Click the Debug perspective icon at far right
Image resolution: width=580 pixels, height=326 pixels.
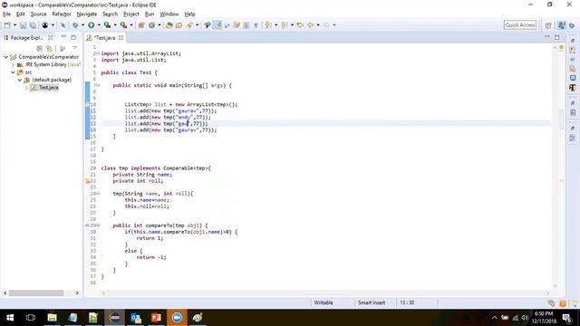click(572, 25)
